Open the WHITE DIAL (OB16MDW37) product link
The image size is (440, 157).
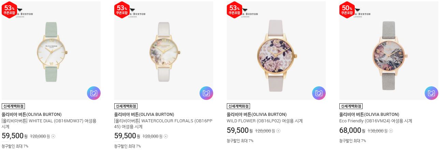[49, 124]
